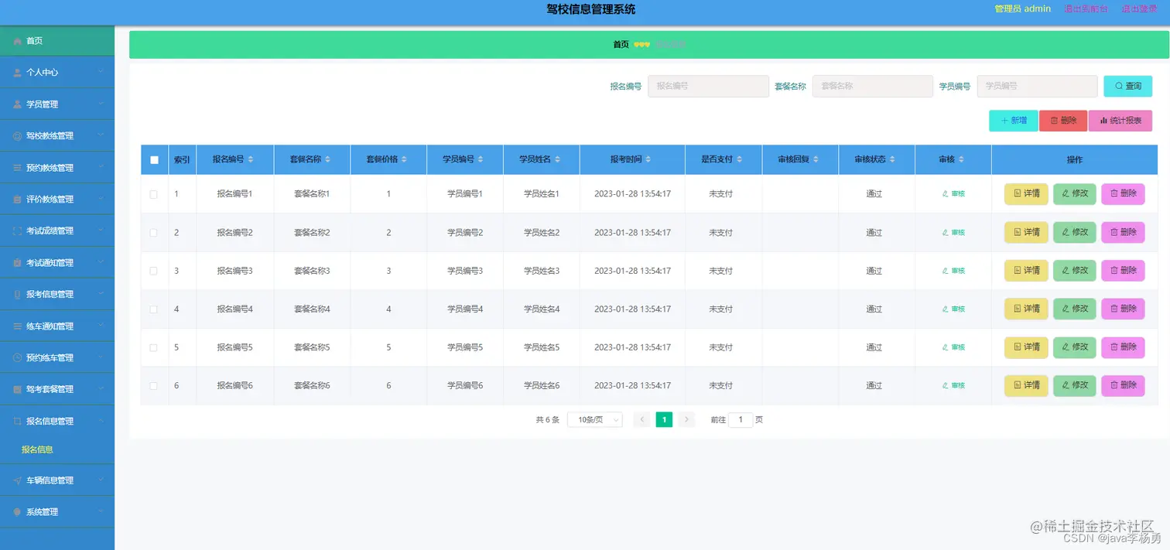Check the box for row 报名编号5

click(x=153, y=348)
